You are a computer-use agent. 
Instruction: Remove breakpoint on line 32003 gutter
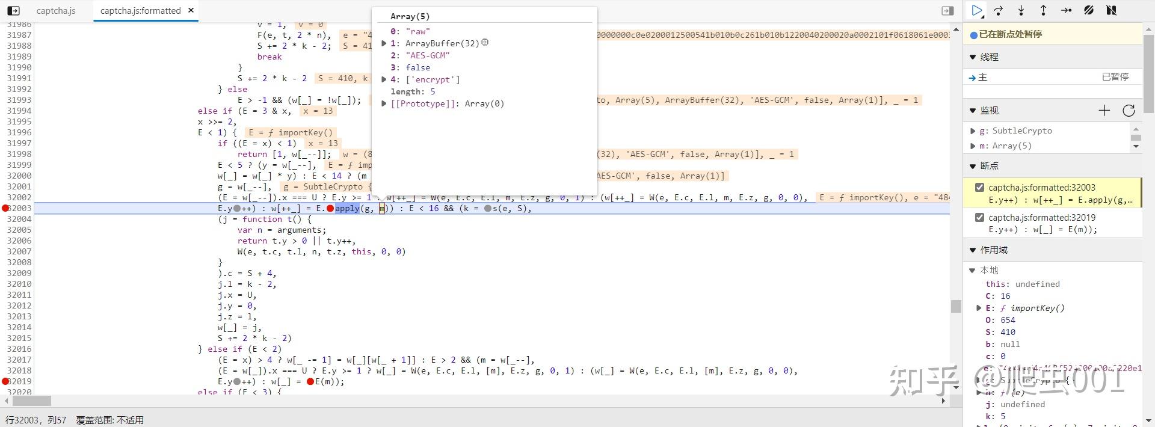coord(5,208)
